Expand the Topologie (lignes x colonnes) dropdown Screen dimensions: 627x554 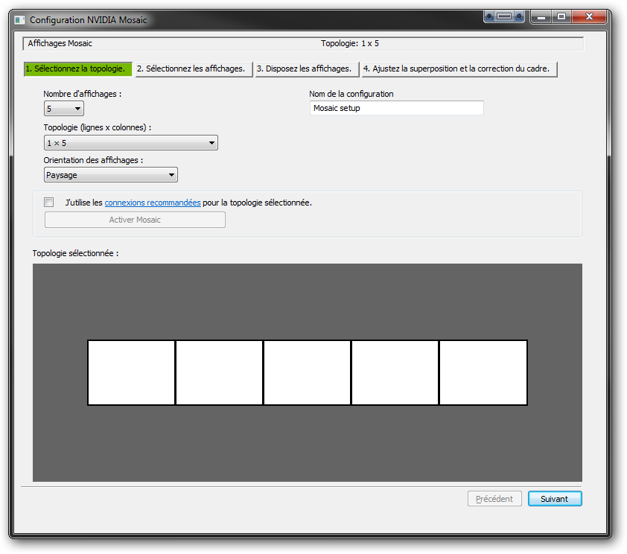coord(131,142)
